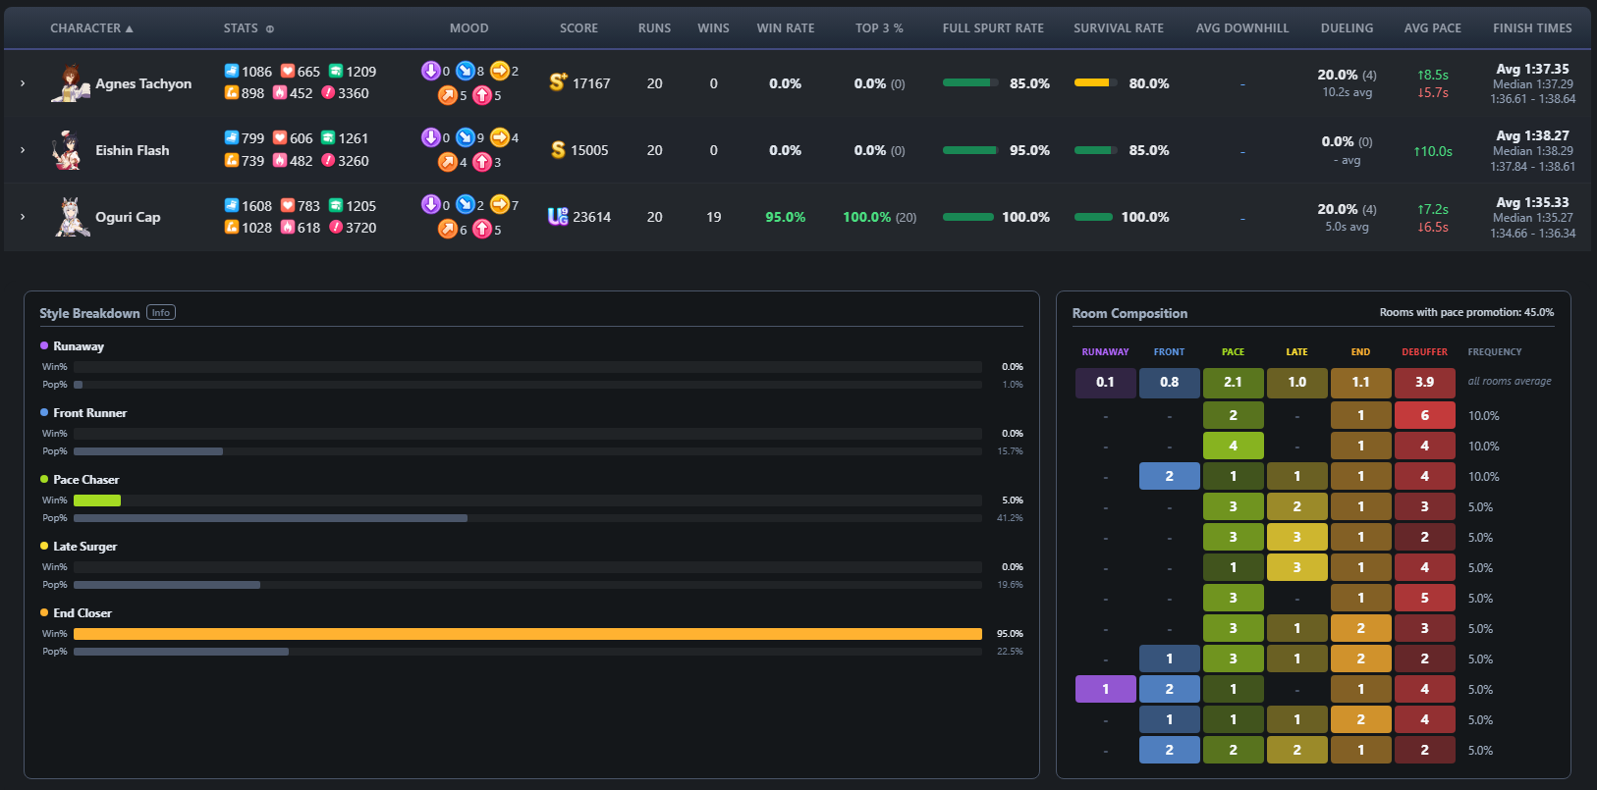This screenshot has height=790, width=1597.
Task: Expand the Eishin Flash row
Action: pyautogui.click(x=23, y=150)
